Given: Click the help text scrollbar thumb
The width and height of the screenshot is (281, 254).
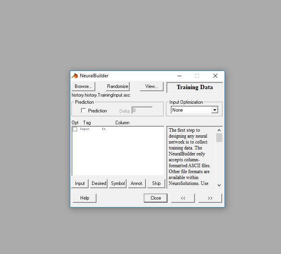Looking at the screenshot, I should 219,138.
